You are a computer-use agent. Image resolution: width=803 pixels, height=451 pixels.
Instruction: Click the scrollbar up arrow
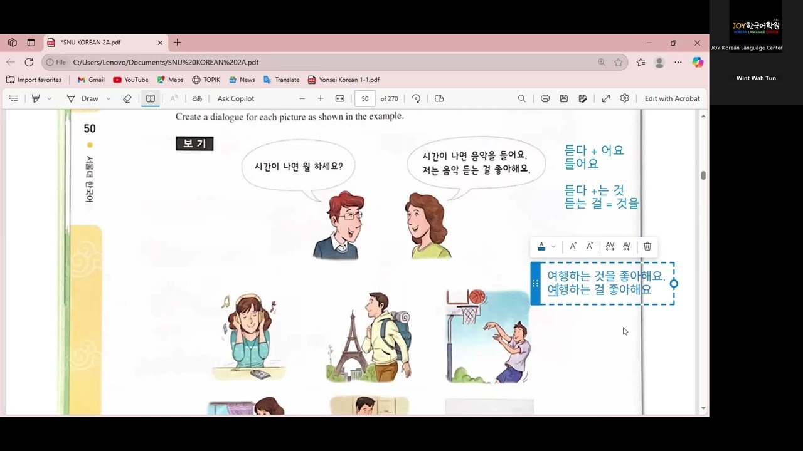click(x=703, y=116)
